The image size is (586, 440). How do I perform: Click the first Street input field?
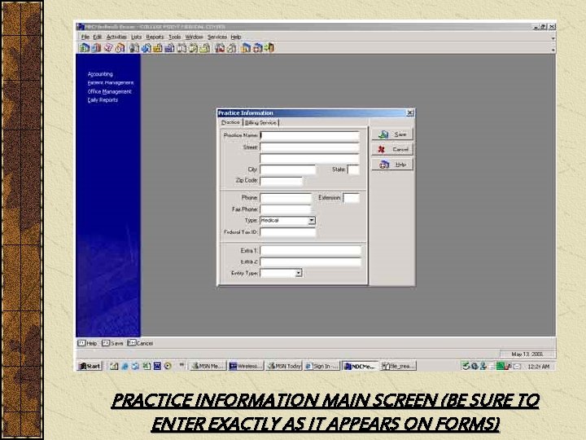[310, 147]
